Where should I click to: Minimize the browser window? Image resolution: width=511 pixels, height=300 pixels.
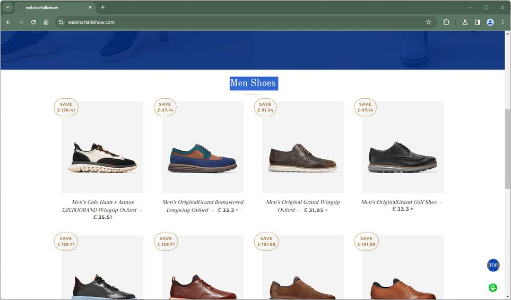(470, 7)
